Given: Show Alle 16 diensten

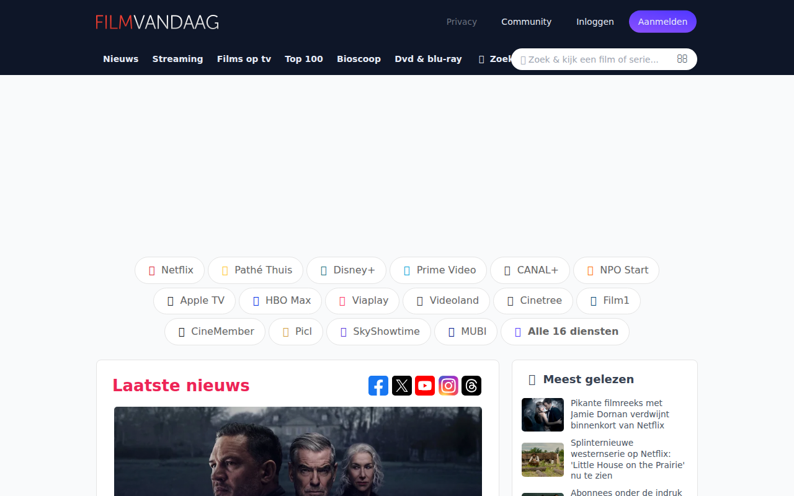Looking at the screenshot, I should (565, 332).
